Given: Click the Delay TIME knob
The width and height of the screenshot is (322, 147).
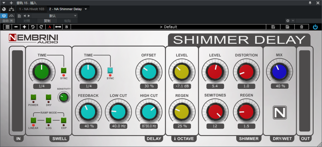Looking at the screenshot, I should (88, 72).
